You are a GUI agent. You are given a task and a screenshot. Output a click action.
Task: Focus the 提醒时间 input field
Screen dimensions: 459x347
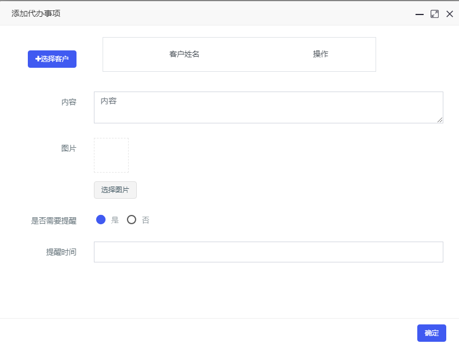coord(268,252)
